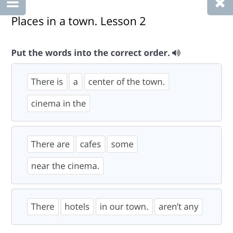Image resolution: width=233 pixels, height=233 pixels.
Task: Select the 'some' word tile
Action: click(x=122, y=144)
